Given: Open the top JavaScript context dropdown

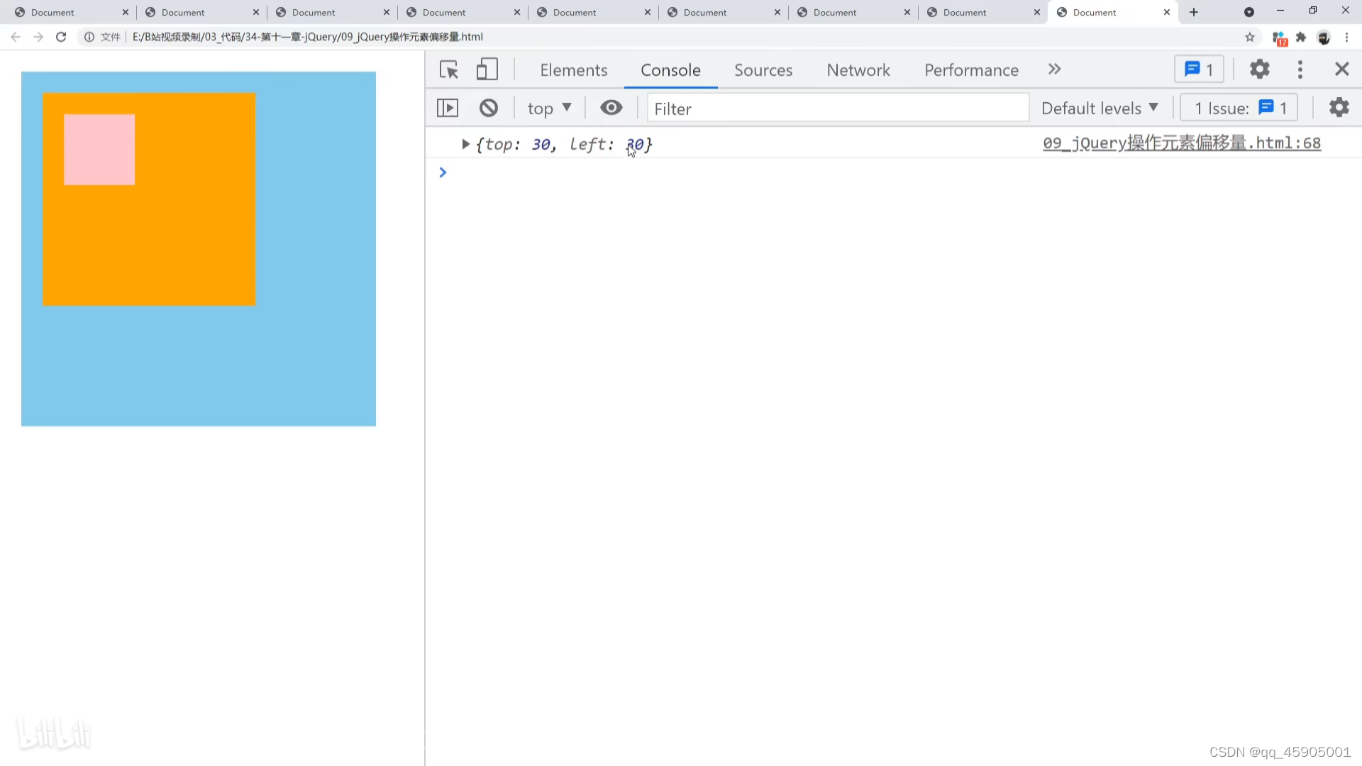Looking at the screenshot, I should 549,108.
